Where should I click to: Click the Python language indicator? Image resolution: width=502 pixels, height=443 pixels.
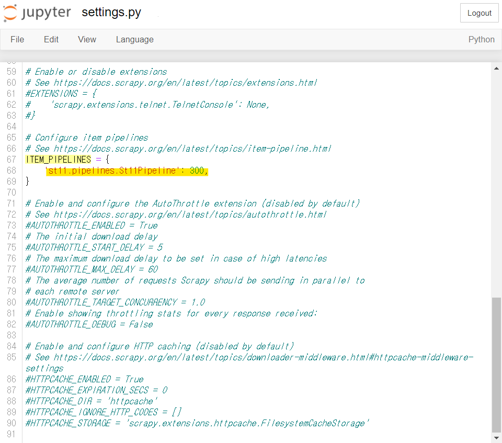[x=481, y=39]
